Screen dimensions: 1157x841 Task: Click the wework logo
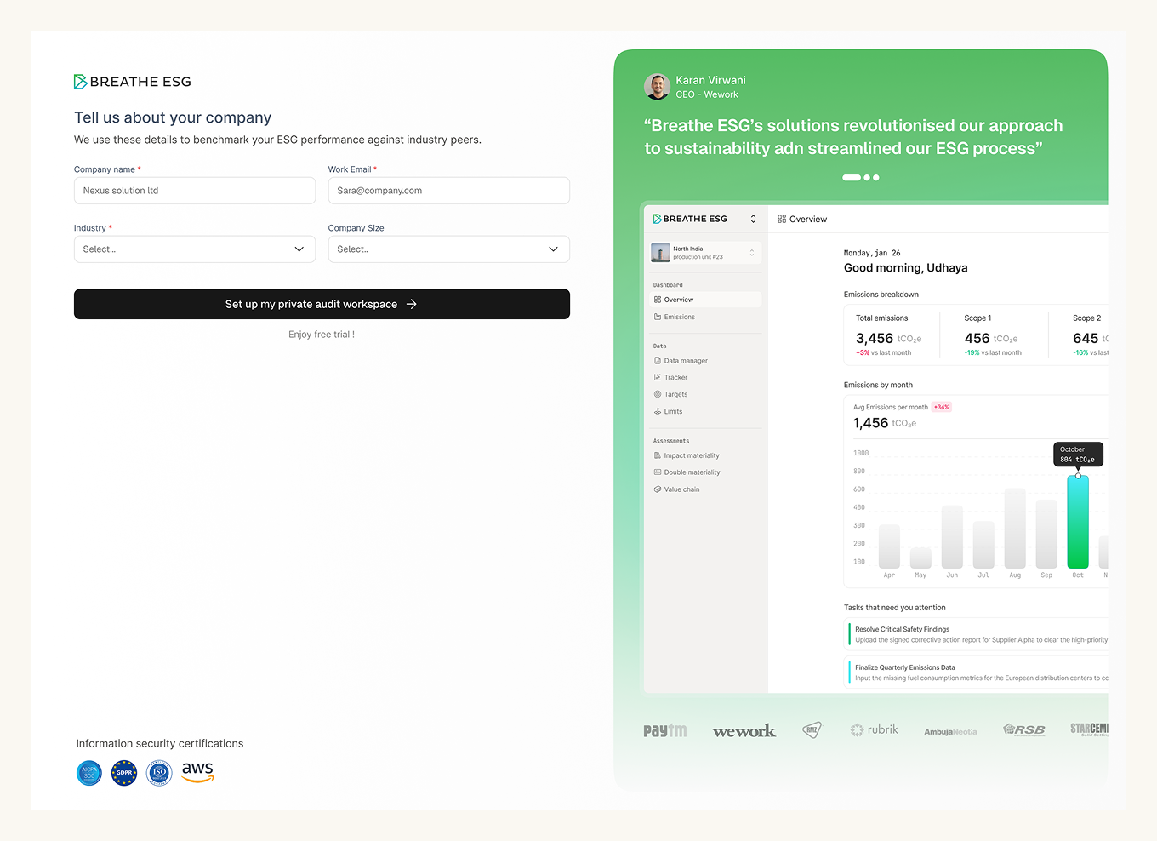click(x=744, y=731)
